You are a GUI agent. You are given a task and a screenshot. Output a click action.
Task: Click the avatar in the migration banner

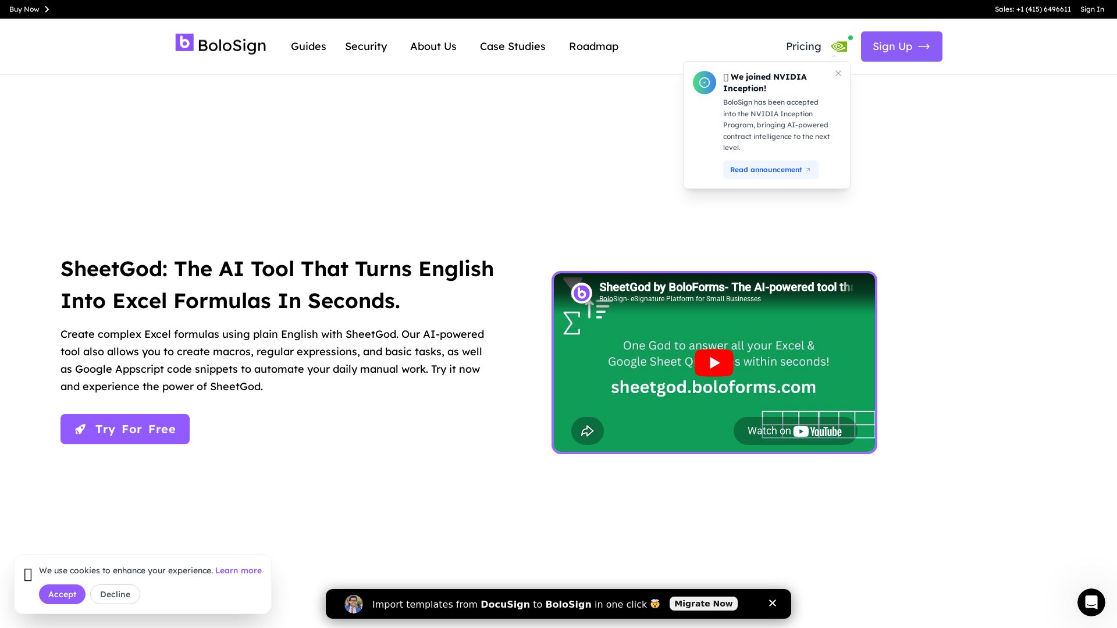[354, 604]
